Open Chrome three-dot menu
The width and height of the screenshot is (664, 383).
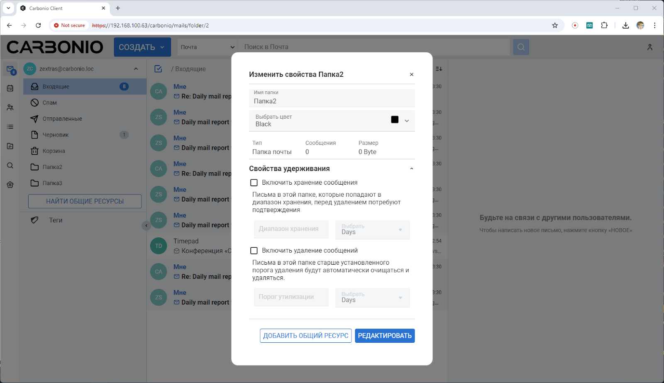[654, 25]
